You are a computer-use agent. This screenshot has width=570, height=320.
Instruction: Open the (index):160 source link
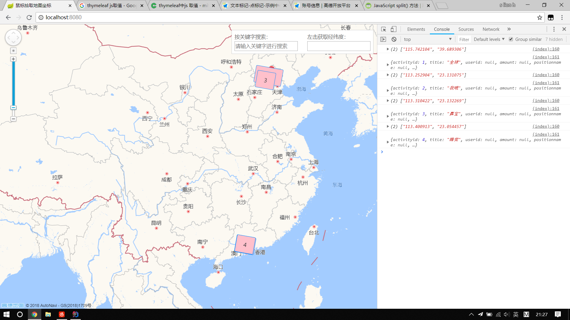(x=546, y=49)
